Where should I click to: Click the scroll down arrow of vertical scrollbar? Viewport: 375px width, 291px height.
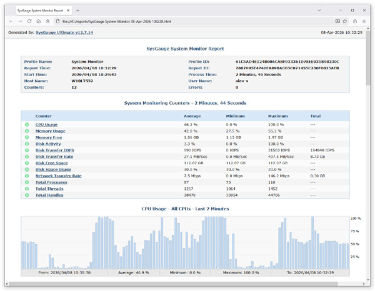[368, 280]
